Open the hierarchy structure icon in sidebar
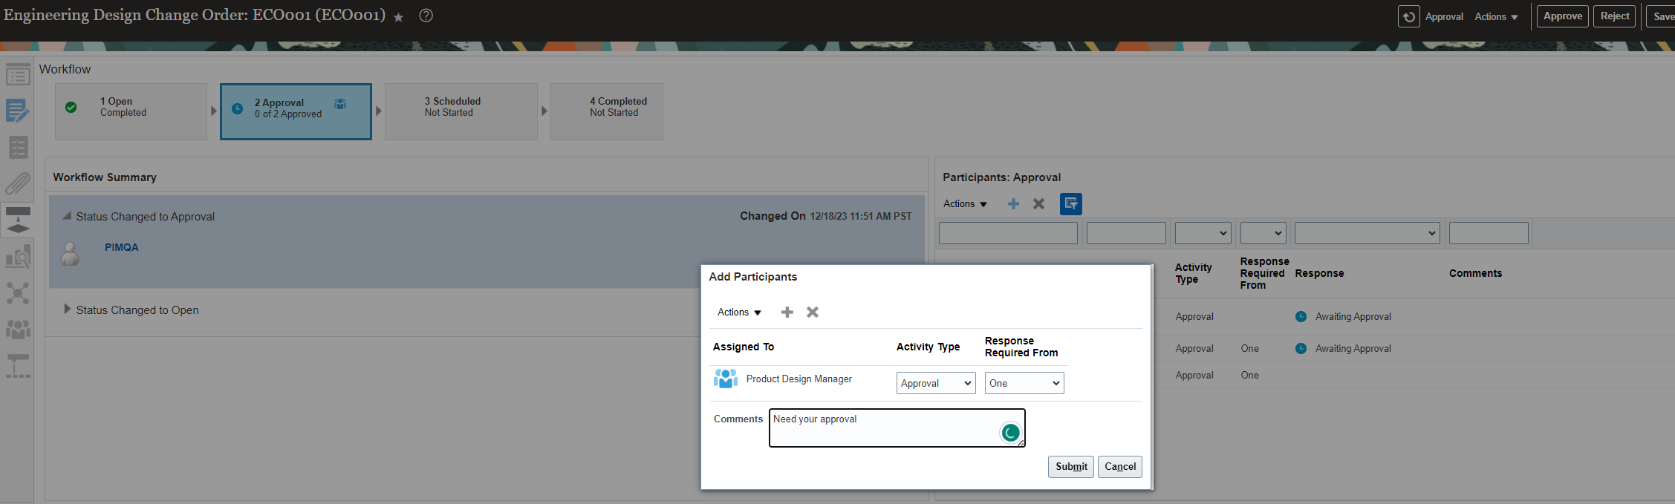The image size is (1675, 504). [18, 365]
